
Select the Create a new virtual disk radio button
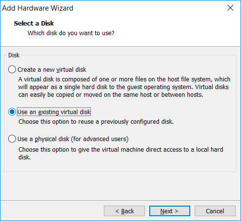12,69
